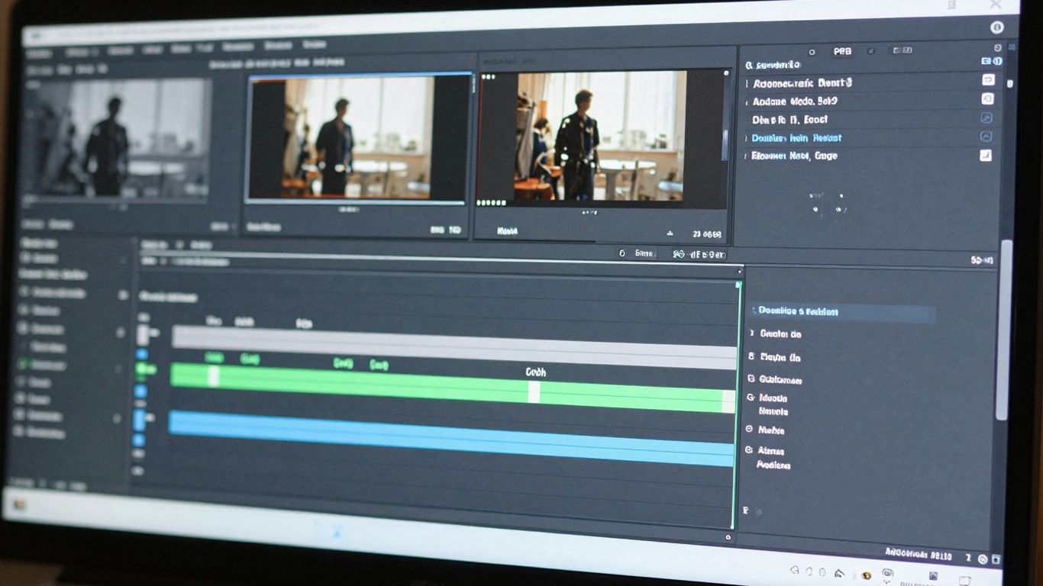Open the panel menu icon in the Effects panel corner

(996, 47)
